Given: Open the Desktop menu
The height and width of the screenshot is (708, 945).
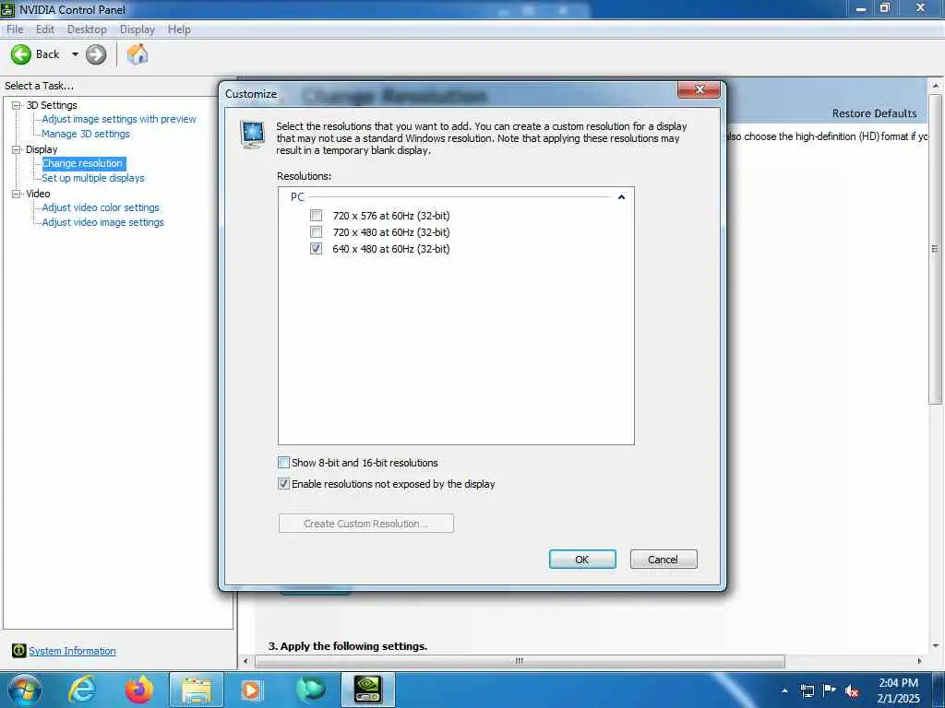Looking at the screenshot, I should (87, 29).
